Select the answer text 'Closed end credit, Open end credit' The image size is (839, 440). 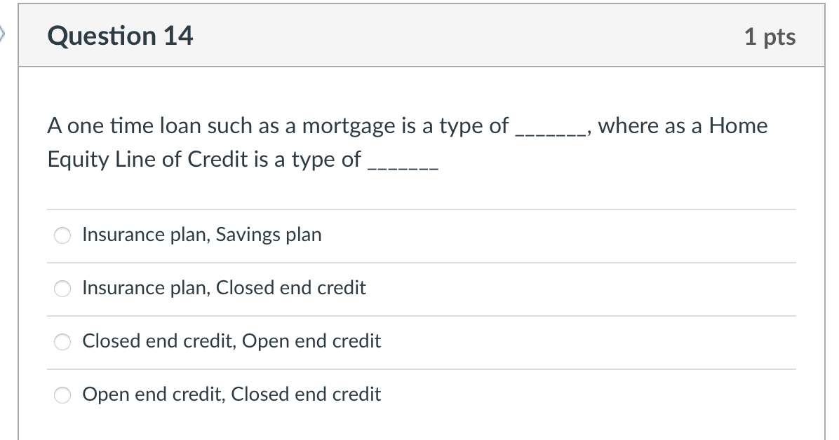(x=231, y=341)
